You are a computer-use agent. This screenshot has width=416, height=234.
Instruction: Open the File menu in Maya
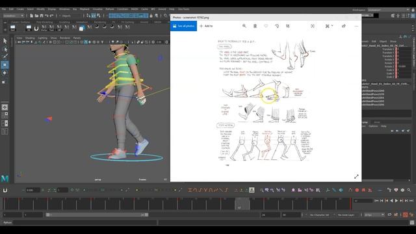[x=4, y=9]
